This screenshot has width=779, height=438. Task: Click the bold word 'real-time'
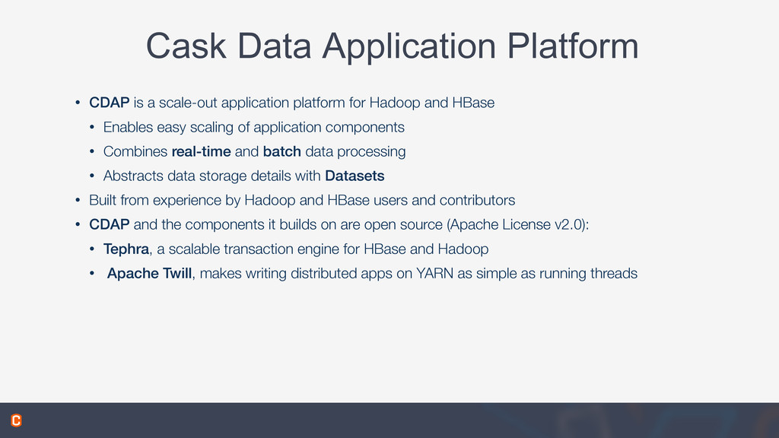pyautogui.click(x=201, y=151)
